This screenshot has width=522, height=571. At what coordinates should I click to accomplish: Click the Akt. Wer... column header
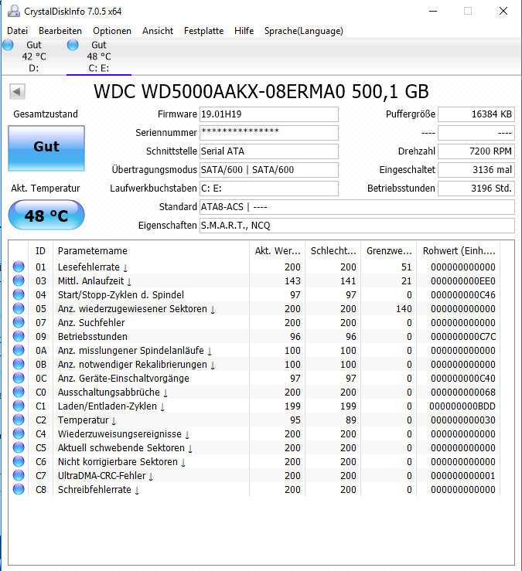click(x=278, y=251)
